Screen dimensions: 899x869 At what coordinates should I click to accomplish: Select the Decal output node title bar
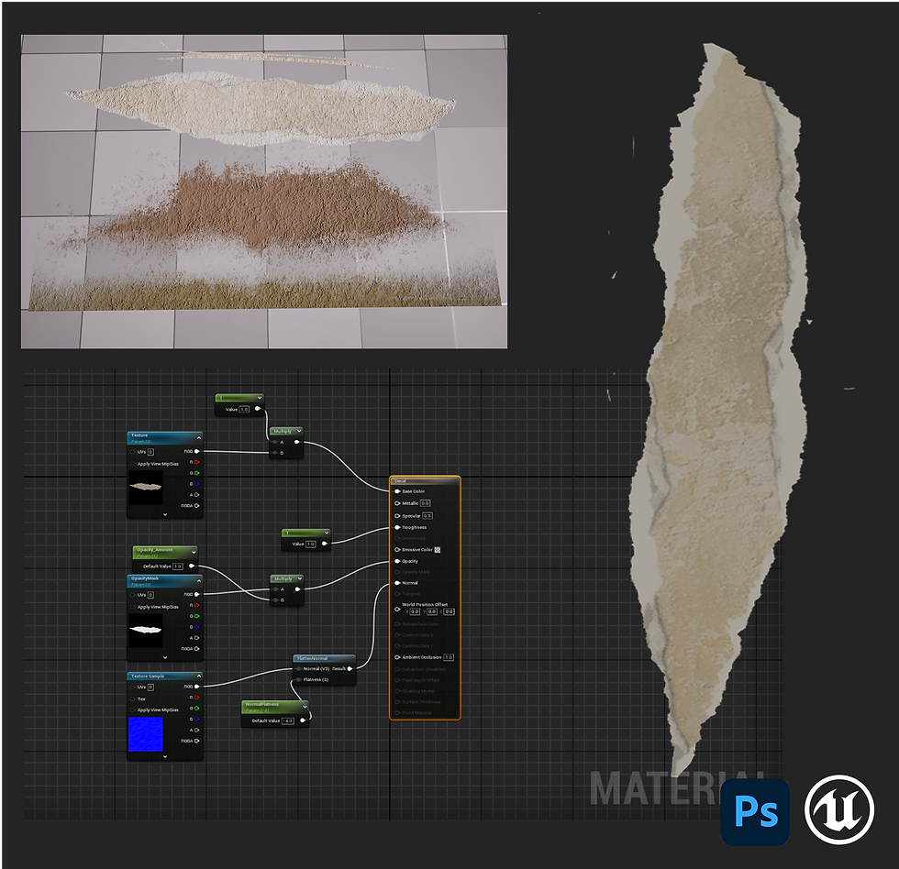[425, 480]
